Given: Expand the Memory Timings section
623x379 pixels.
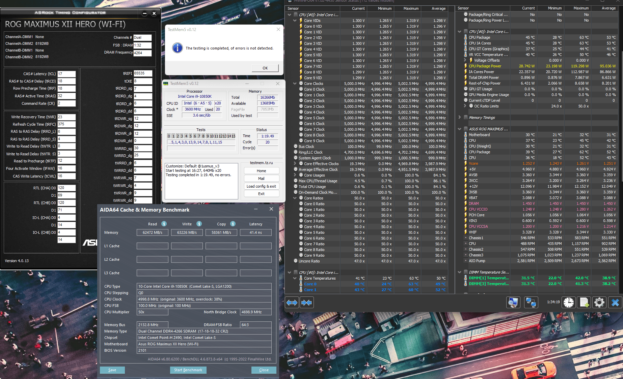Looking at the screenshot, I should pos(460,118).
